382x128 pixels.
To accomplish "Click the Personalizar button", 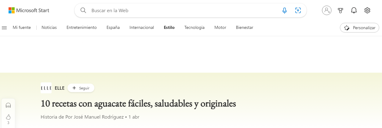I will (x=359, y=28).
